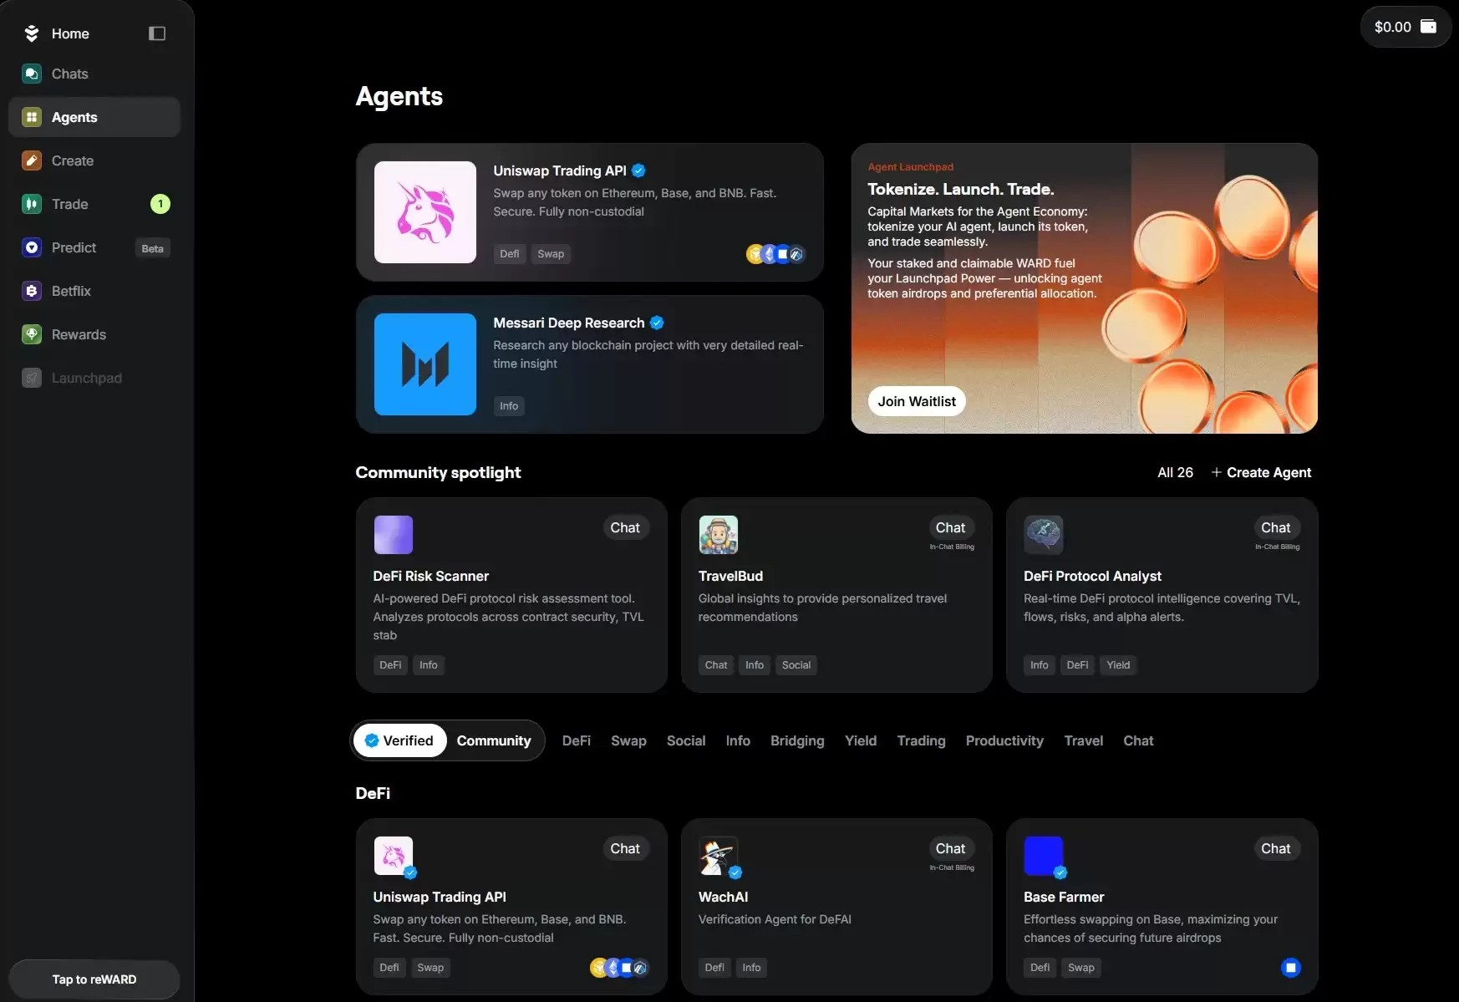
Task: Switch to the Verified toggle
Action: [x=399, y=740]
